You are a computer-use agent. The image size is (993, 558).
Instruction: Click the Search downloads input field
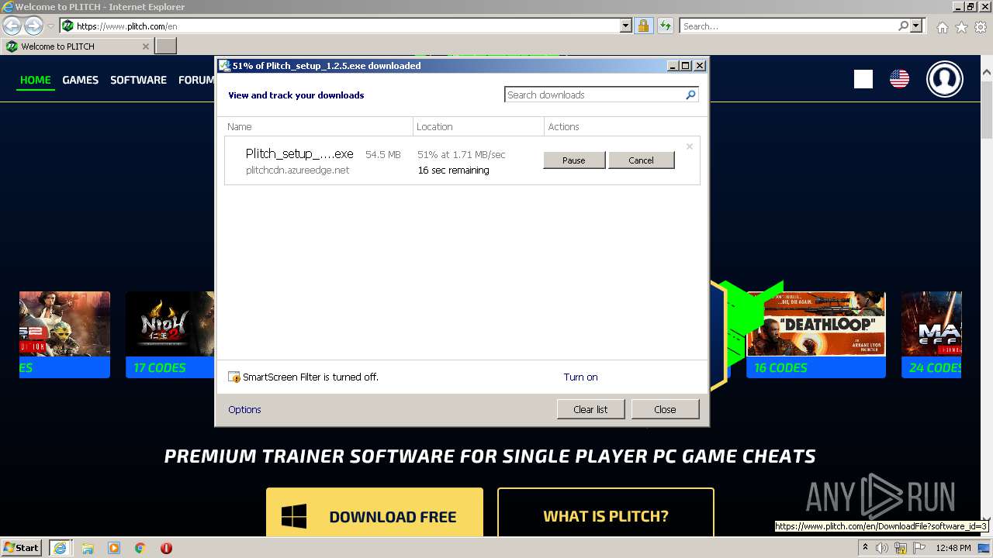click(594, 95)
